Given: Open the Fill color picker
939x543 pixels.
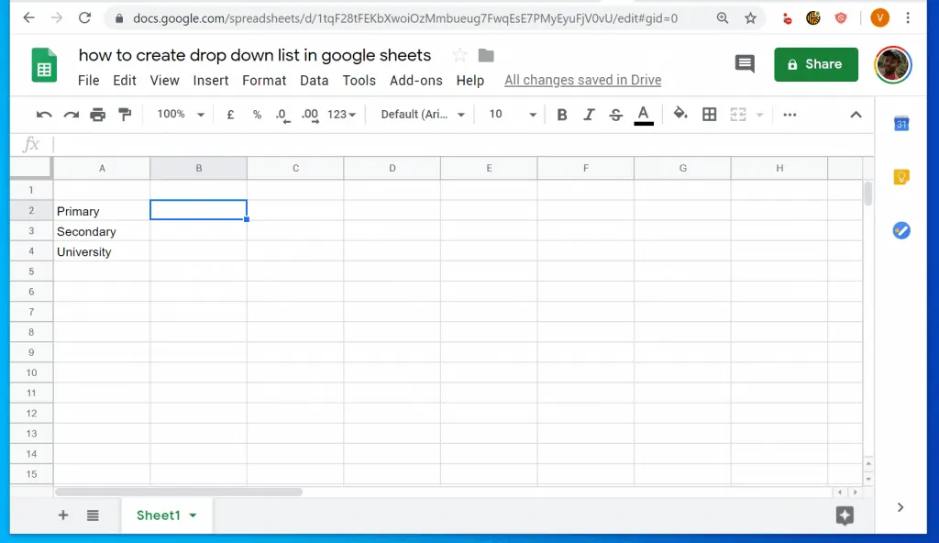Looking at the screenshot, I should (681, 114).
